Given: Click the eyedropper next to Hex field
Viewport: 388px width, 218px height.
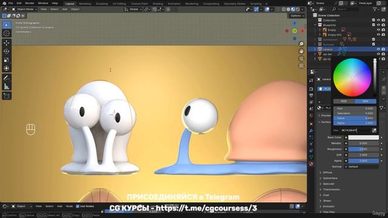Looking at the screenshot, I should [x=374, y=130].
